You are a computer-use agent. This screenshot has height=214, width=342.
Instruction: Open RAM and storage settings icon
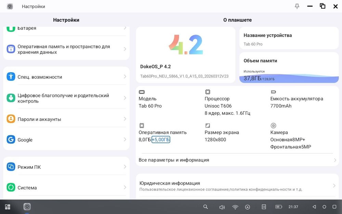(x=11, y=49)
